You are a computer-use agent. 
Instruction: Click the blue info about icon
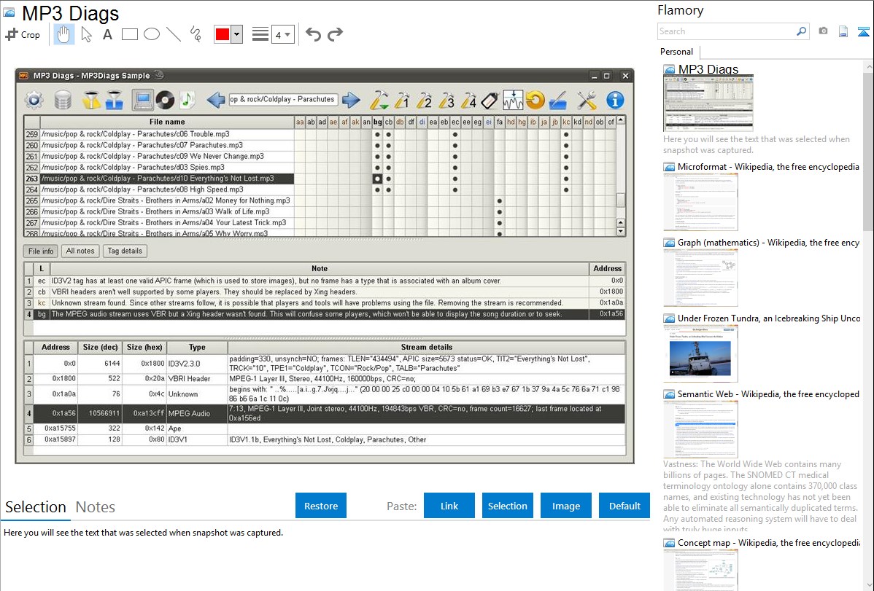tap(615, 101)
